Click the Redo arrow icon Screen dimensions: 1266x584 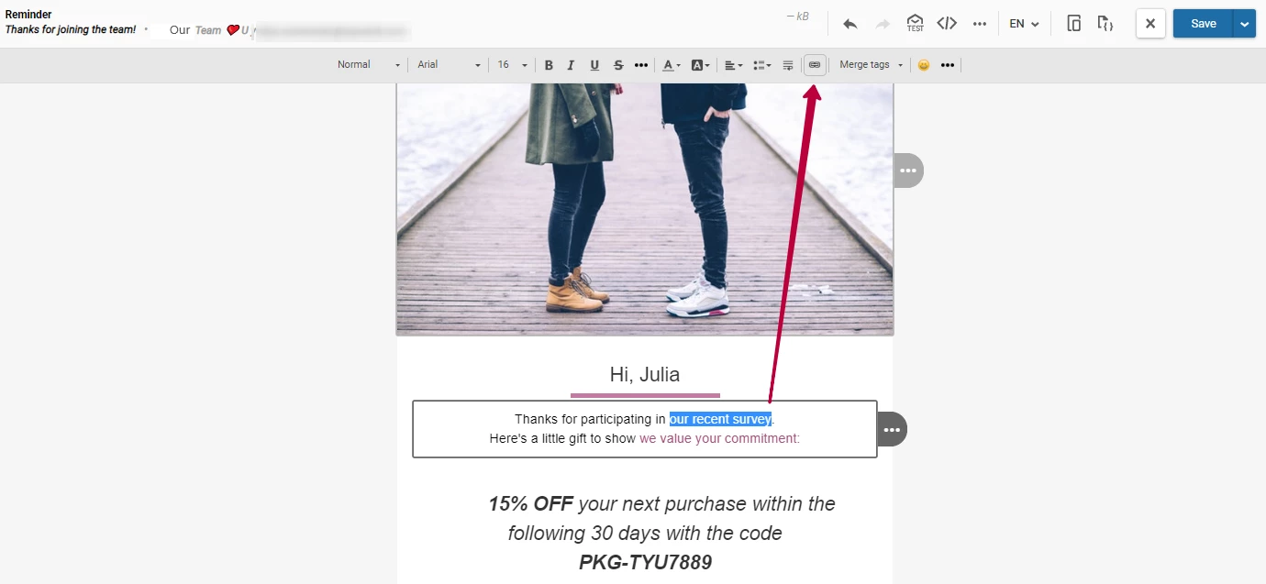coord(882,23)
